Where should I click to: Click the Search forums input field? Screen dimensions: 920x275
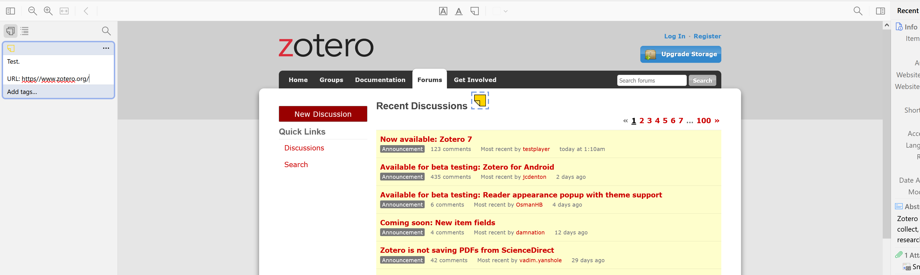(651, 81)
